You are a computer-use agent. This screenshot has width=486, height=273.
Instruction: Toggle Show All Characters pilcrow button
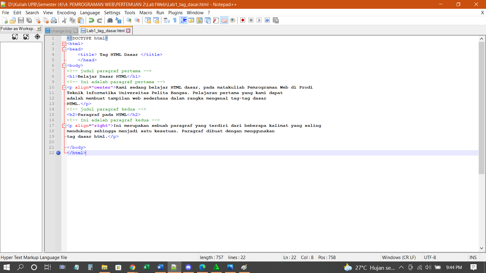[175, 20]
